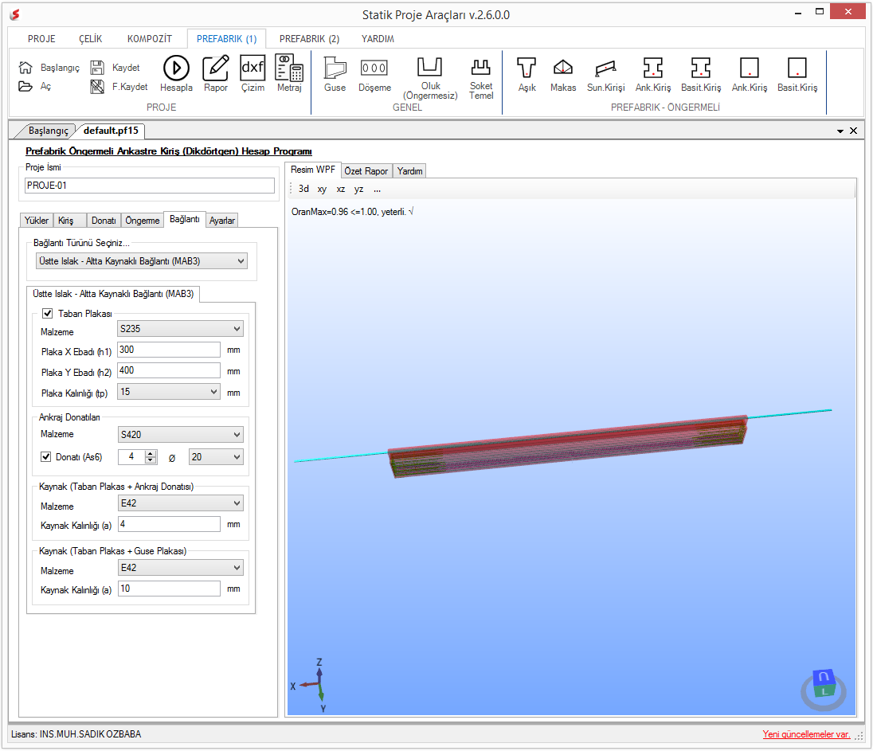Select the Guse corbel tool
Viewport: 873px width, 751px height.
click(335, 74)
